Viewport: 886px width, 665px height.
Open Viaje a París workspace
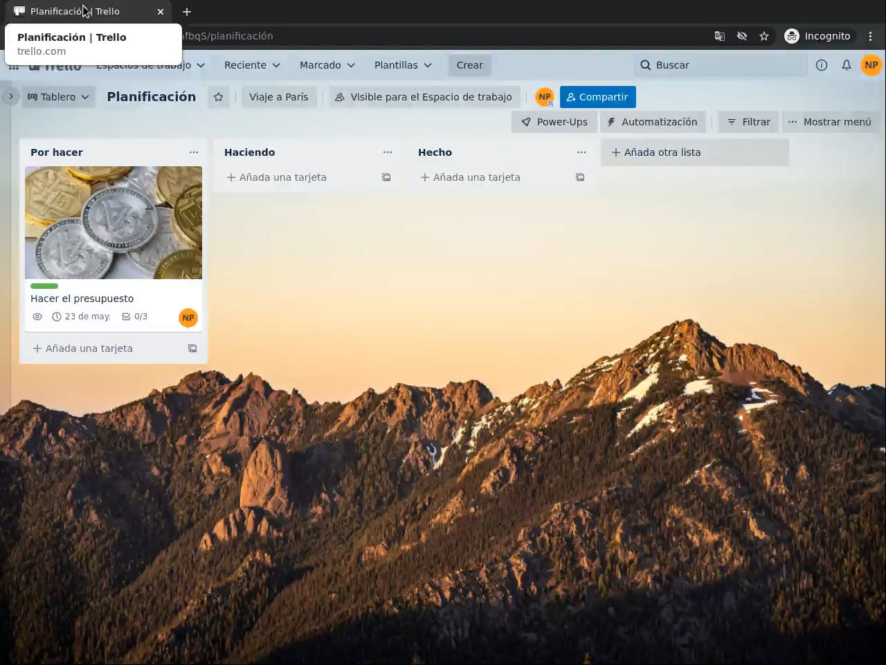(x=279, y=97)
